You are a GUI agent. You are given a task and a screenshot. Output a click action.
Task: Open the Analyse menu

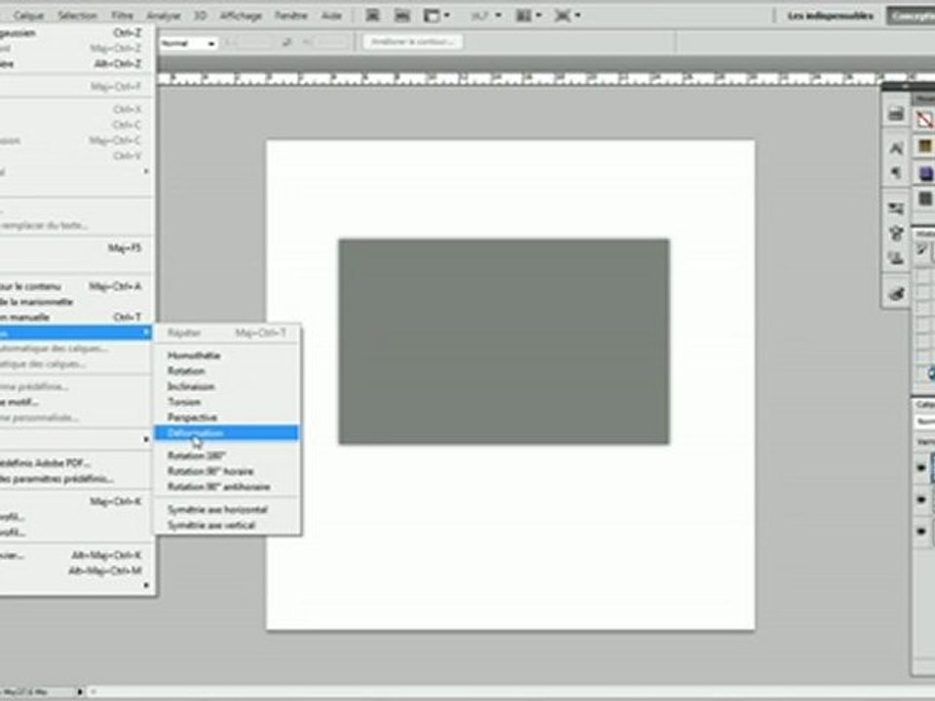[x=163, y=16]
